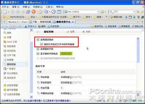Click the max:config address field
The height and width of the screenshot is (104, 145).
[82, 12]
